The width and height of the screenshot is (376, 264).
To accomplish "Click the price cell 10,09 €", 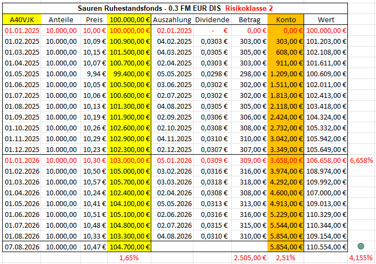I will pyautogui.click(x=94, y=41).
